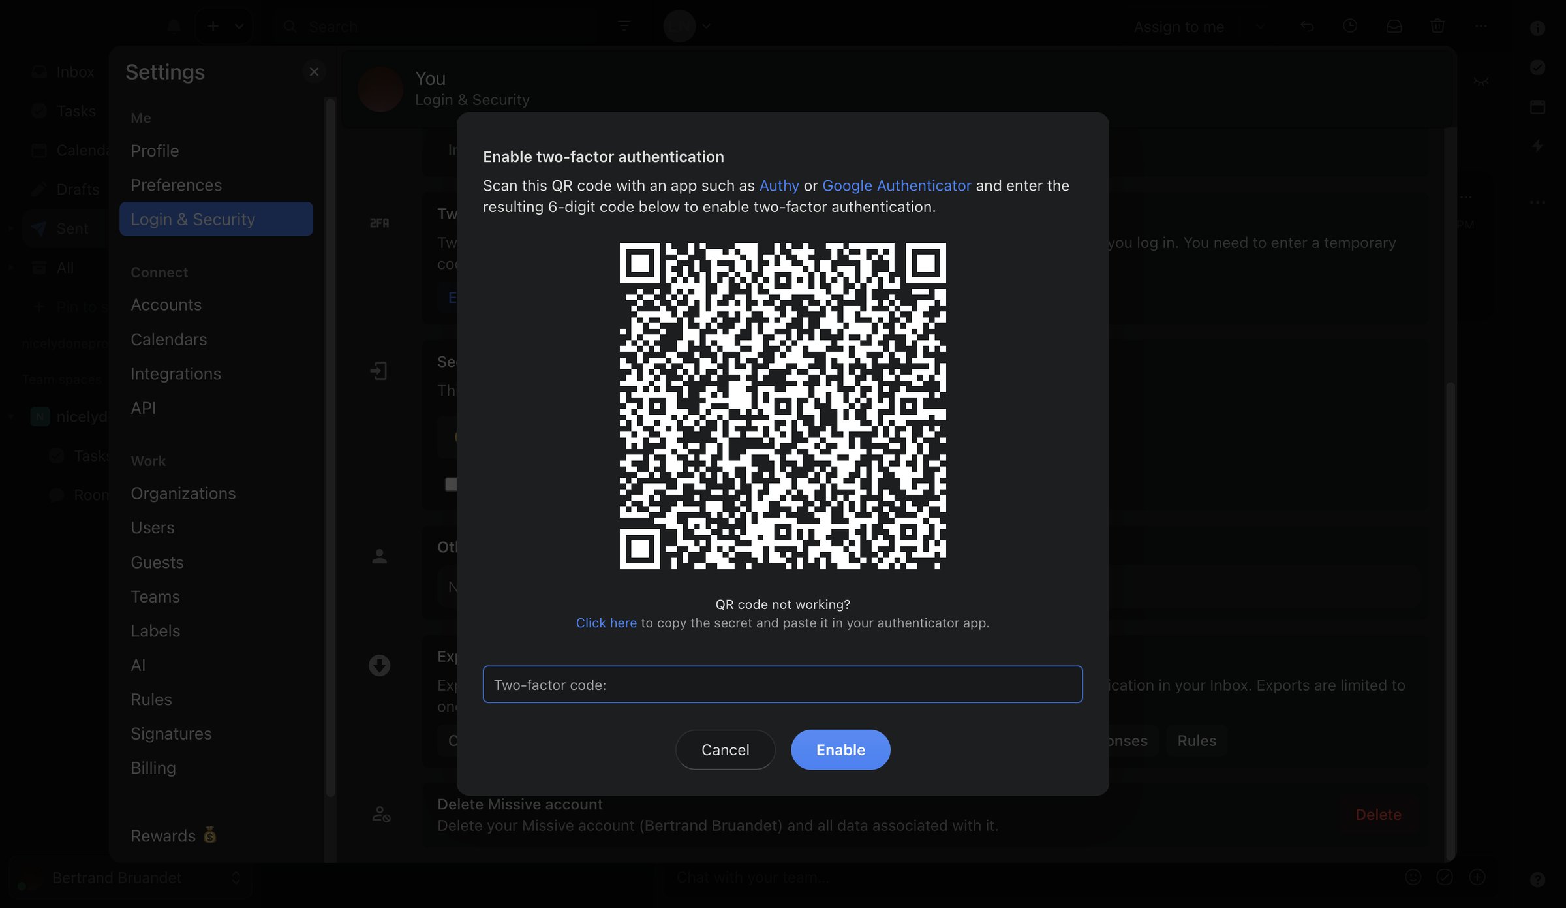
Task: Click here to copy the secret
Action: (x=606, y=623)
